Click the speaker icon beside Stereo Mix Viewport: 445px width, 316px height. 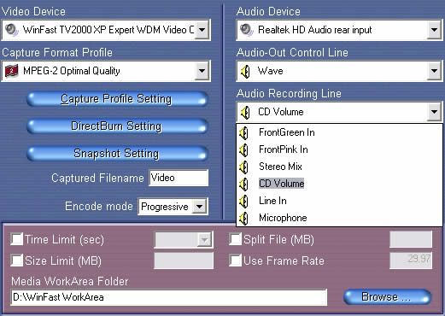click(x=244, y=167)
